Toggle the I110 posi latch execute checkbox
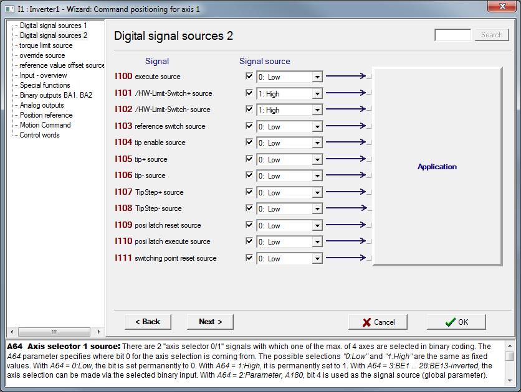The width and height of the screenshot is (521, 392). point(249,241)
